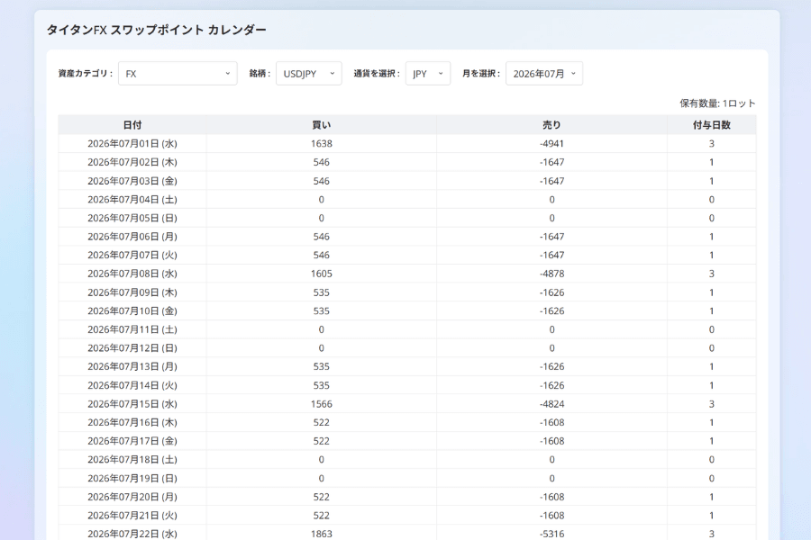Select sell value -1608 in 07月17日 row
This screenshot has height=540, width=811.
click(x=551, y=441)
